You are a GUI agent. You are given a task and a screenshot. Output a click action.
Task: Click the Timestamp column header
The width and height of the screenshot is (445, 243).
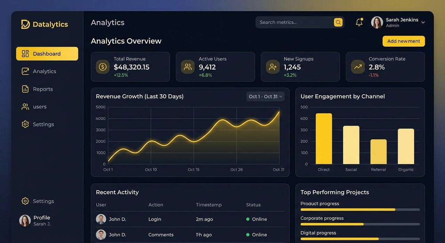tap(209, 205)
